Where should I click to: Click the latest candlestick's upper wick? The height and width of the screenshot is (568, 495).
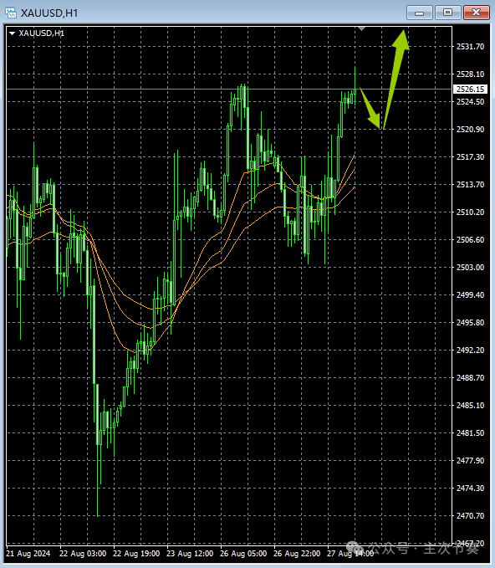point(355,78)
